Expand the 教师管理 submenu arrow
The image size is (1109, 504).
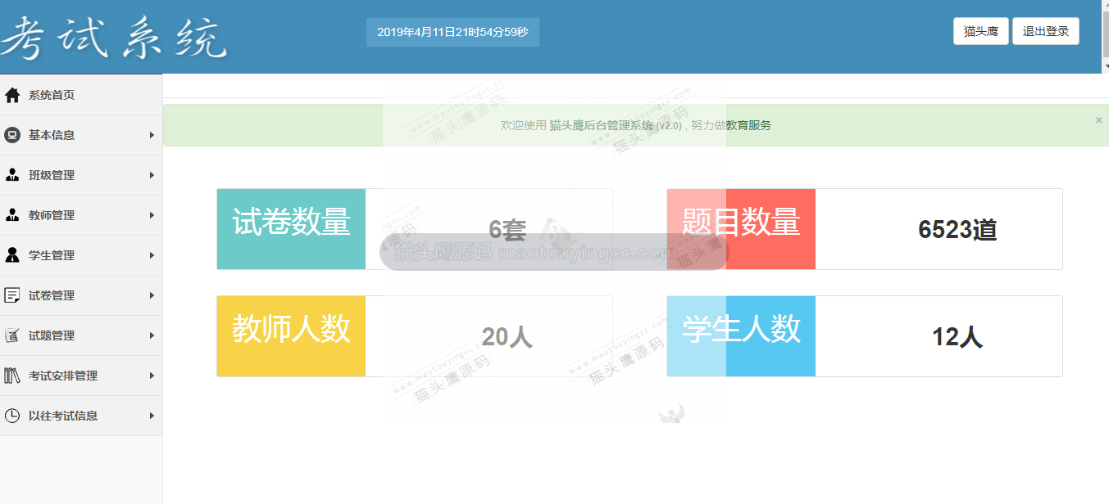point(152,215)
